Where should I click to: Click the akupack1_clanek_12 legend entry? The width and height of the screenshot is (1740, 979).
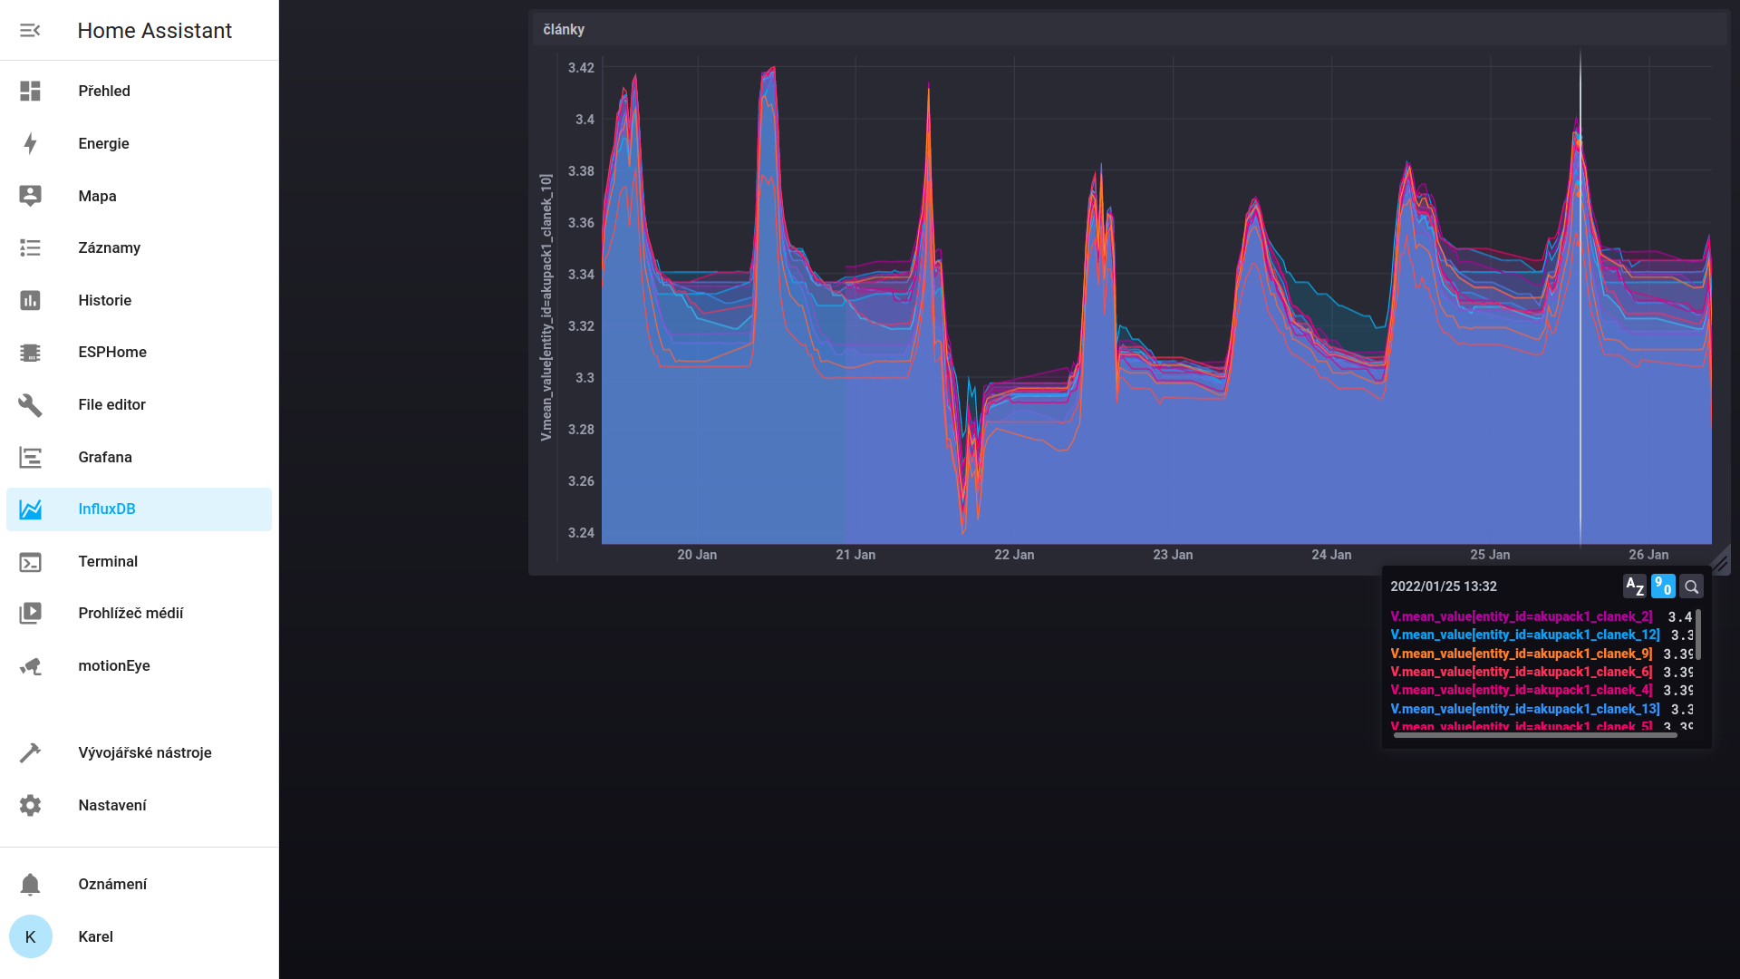(x=1524, y=635)
